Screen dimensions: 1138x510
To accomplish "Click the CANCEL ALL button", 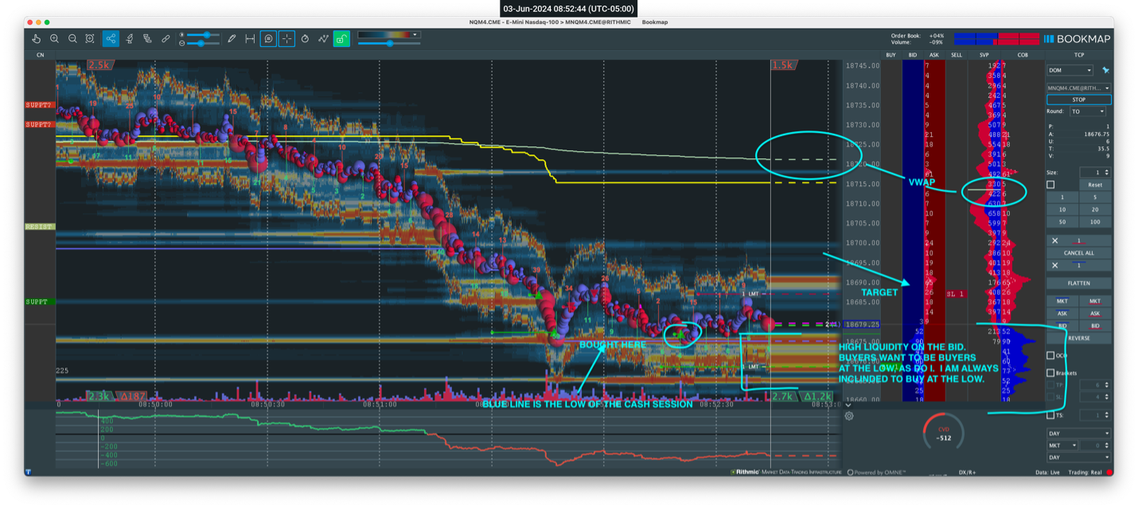I will click(1078, 253).
